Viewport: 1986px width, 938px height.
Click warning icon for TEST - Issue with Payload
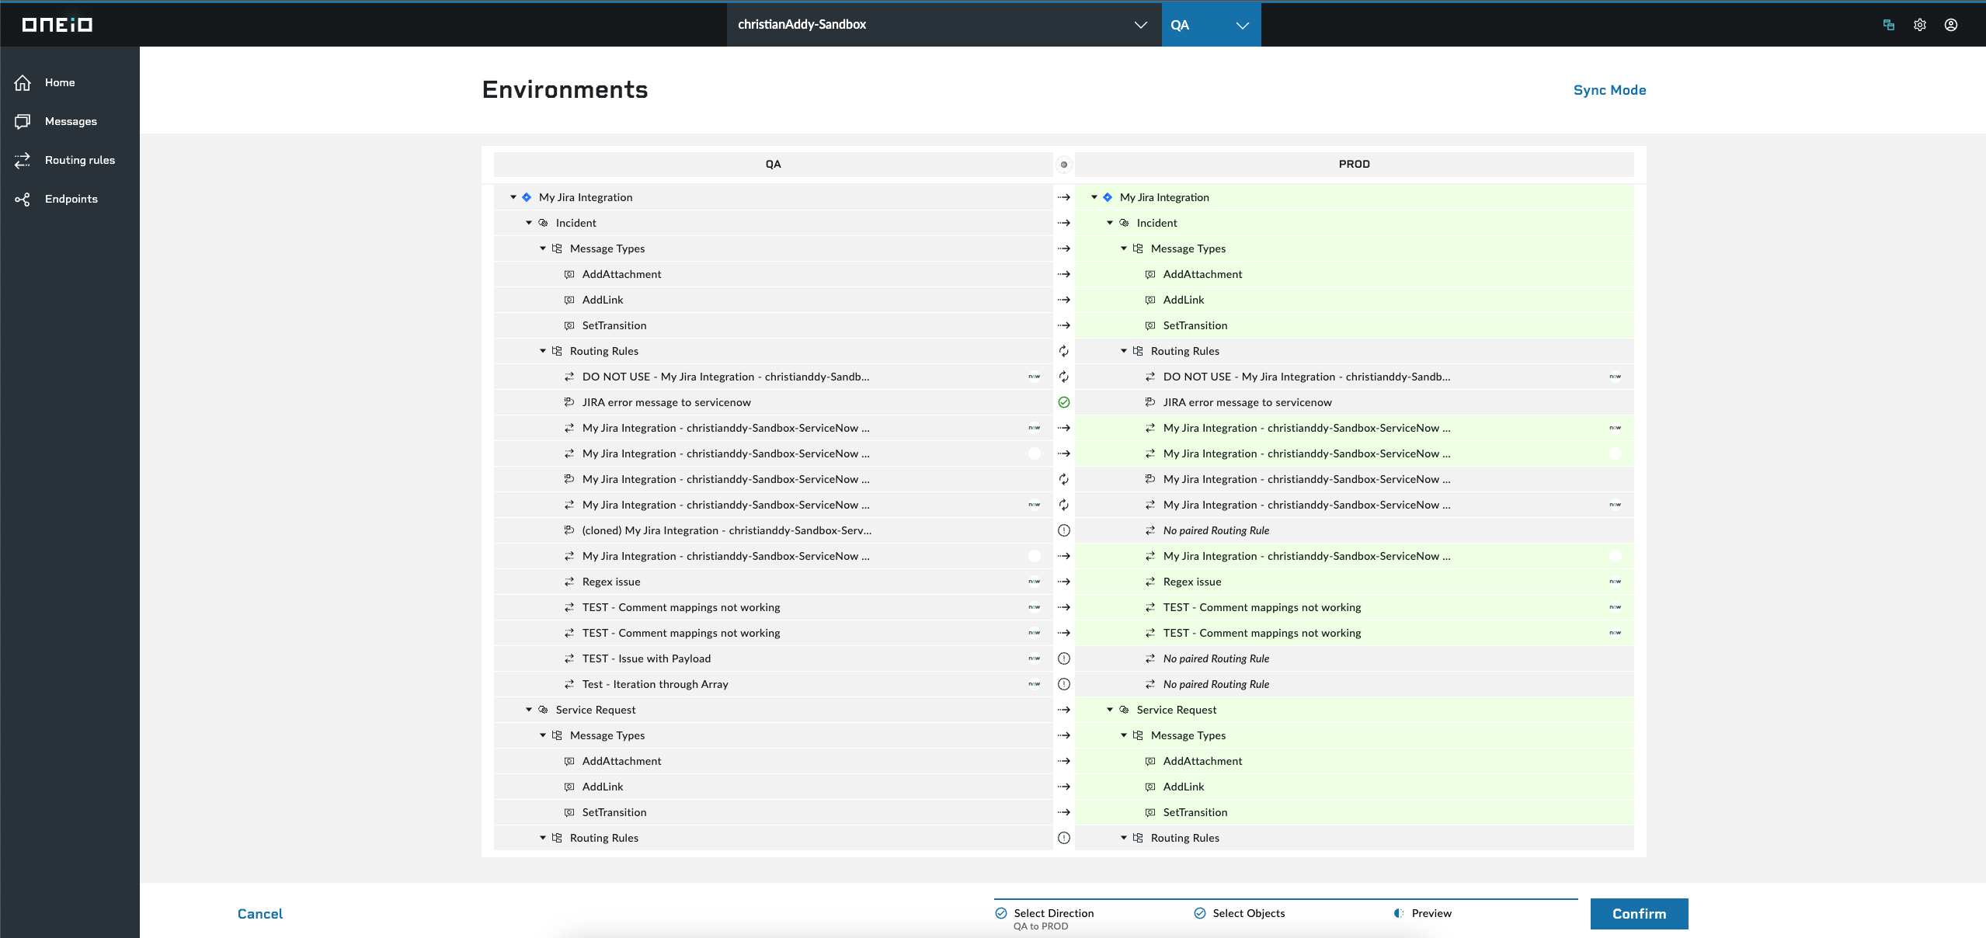(x=1064, y=658)
